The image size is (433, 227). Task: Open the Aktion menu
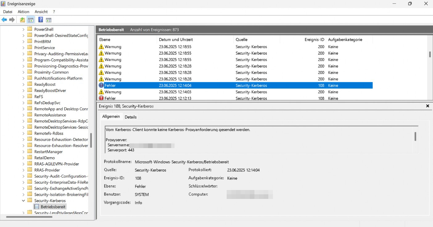click(23, 12)
